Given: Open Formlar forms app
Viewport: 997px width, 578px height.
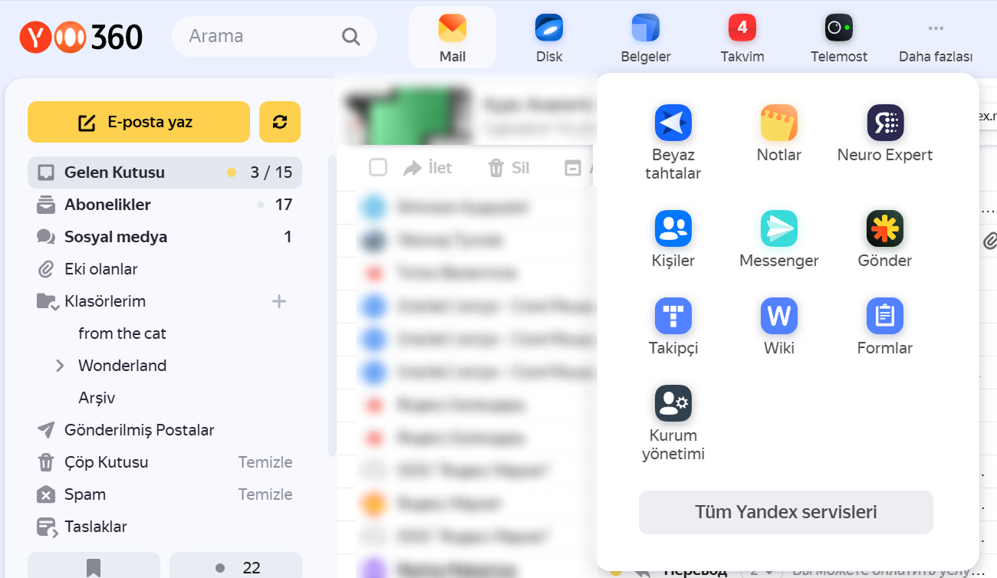Looking at the screenshot, I should tap(884, 317).
